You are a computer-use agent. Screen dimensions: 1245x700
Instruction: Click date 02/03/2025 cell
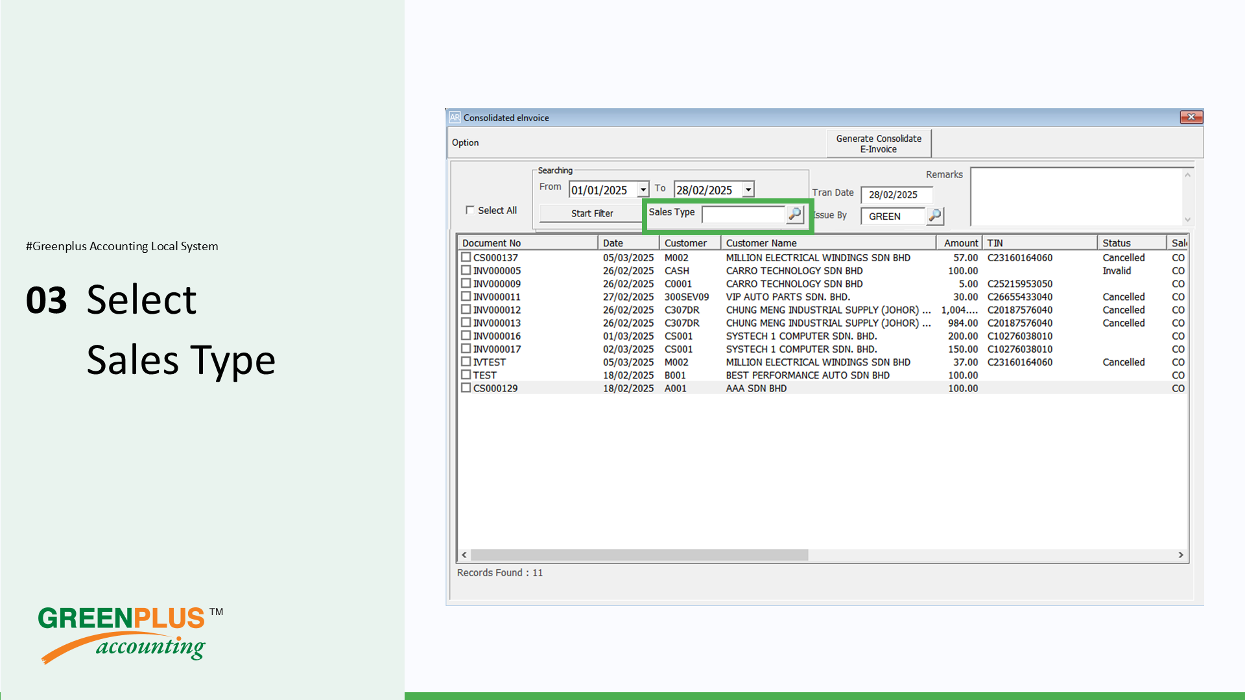[628, 349]
